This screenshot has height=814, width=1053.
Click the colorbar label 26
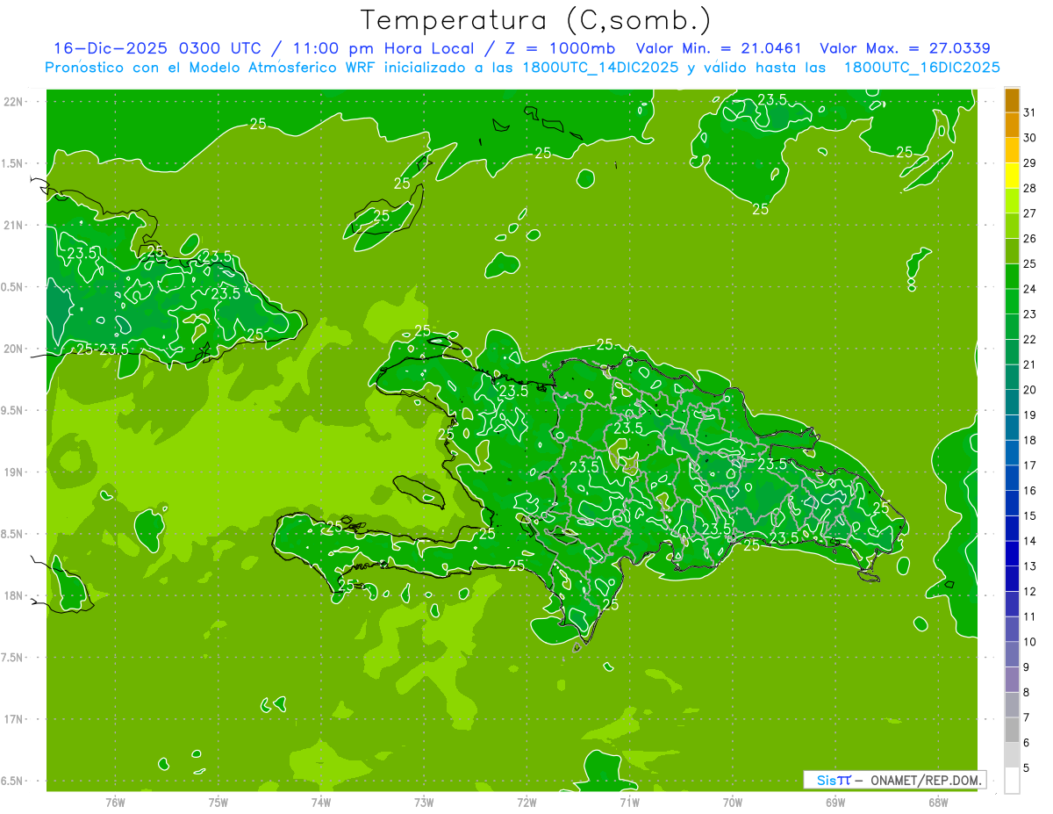coord(1030,238)
